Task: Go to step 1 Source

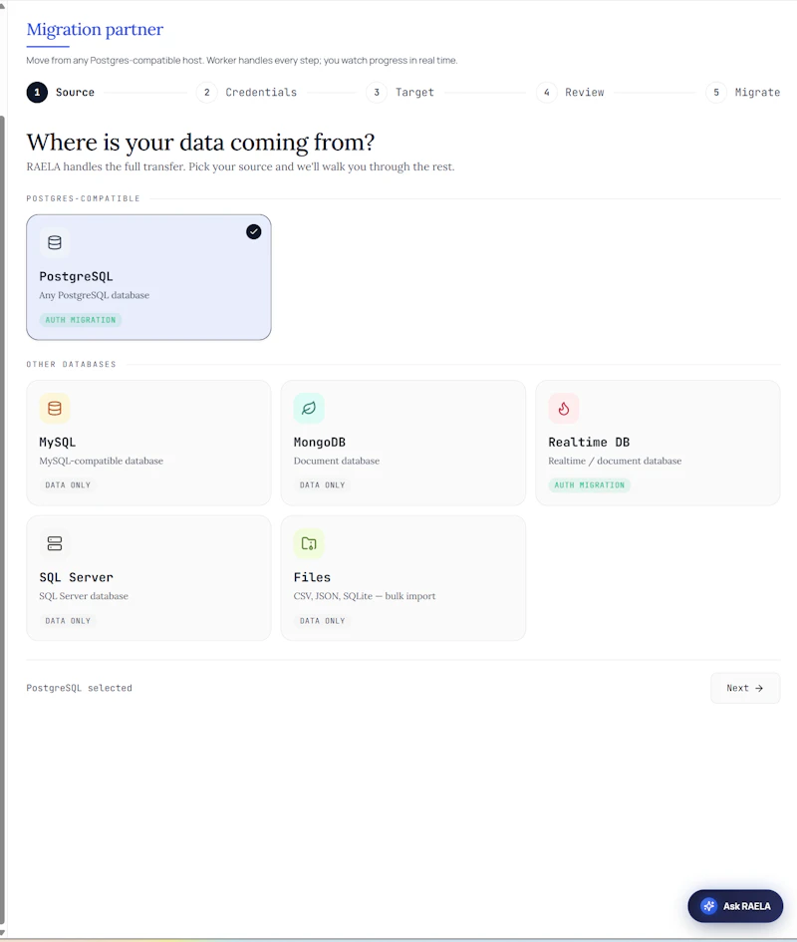Action: (61, 93)
